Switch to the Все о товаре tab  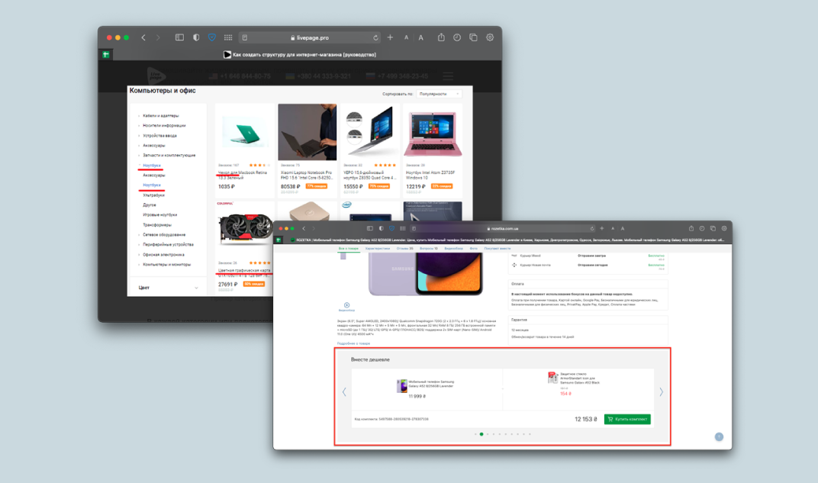(349, 249)
